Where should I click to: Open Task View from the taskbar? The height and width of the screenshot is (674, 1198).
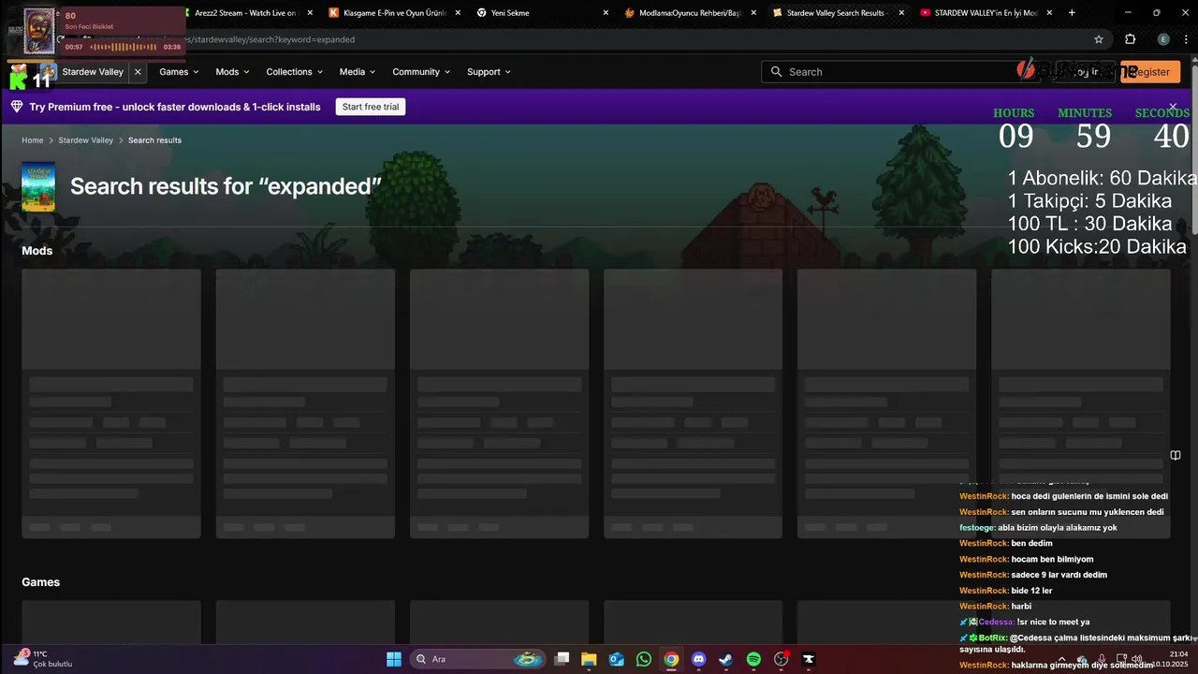click(562, 659)
